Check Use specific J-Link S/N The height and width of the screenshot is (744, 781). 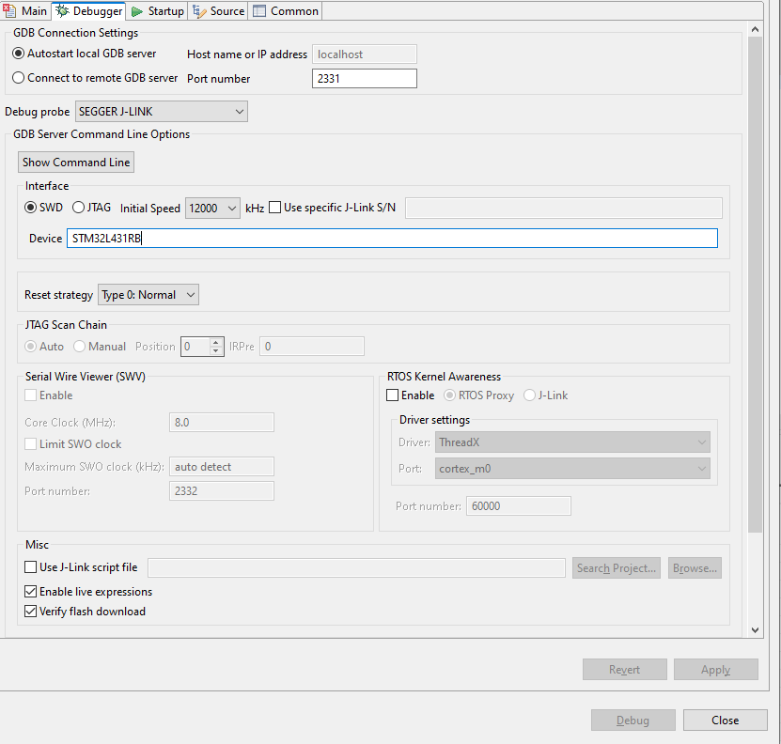point(273,207)
